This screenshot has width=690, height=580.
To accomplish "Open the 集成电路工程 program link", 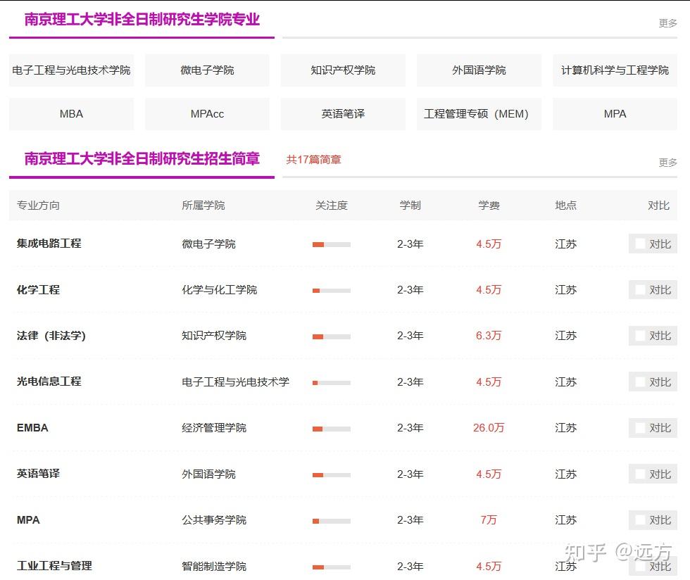I will click(49, 244).
